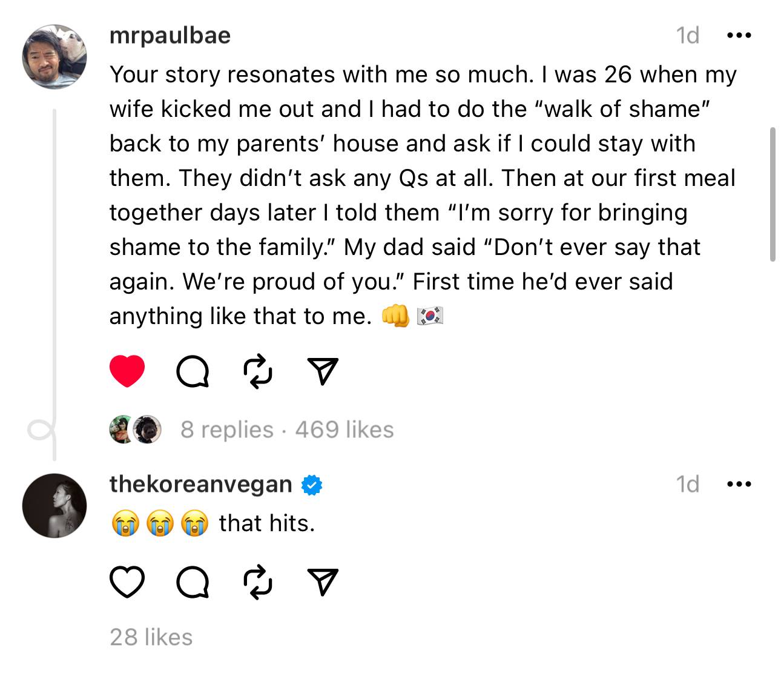Click the blue verified badge

(311, 485)
